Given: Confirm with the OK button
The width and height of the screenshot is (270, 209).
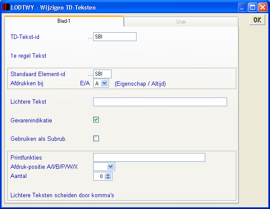Looking at the screenshot, I should click(257, 20).
